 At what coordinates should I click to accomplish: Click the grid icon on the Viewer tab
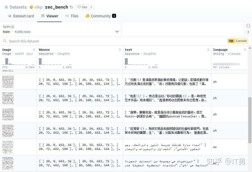coord(43,16)
